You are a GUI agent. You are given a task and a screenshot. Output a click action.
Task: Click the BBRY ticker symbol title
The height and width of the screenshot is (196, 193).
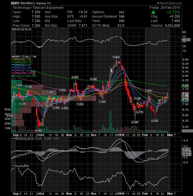coord(15,3)
